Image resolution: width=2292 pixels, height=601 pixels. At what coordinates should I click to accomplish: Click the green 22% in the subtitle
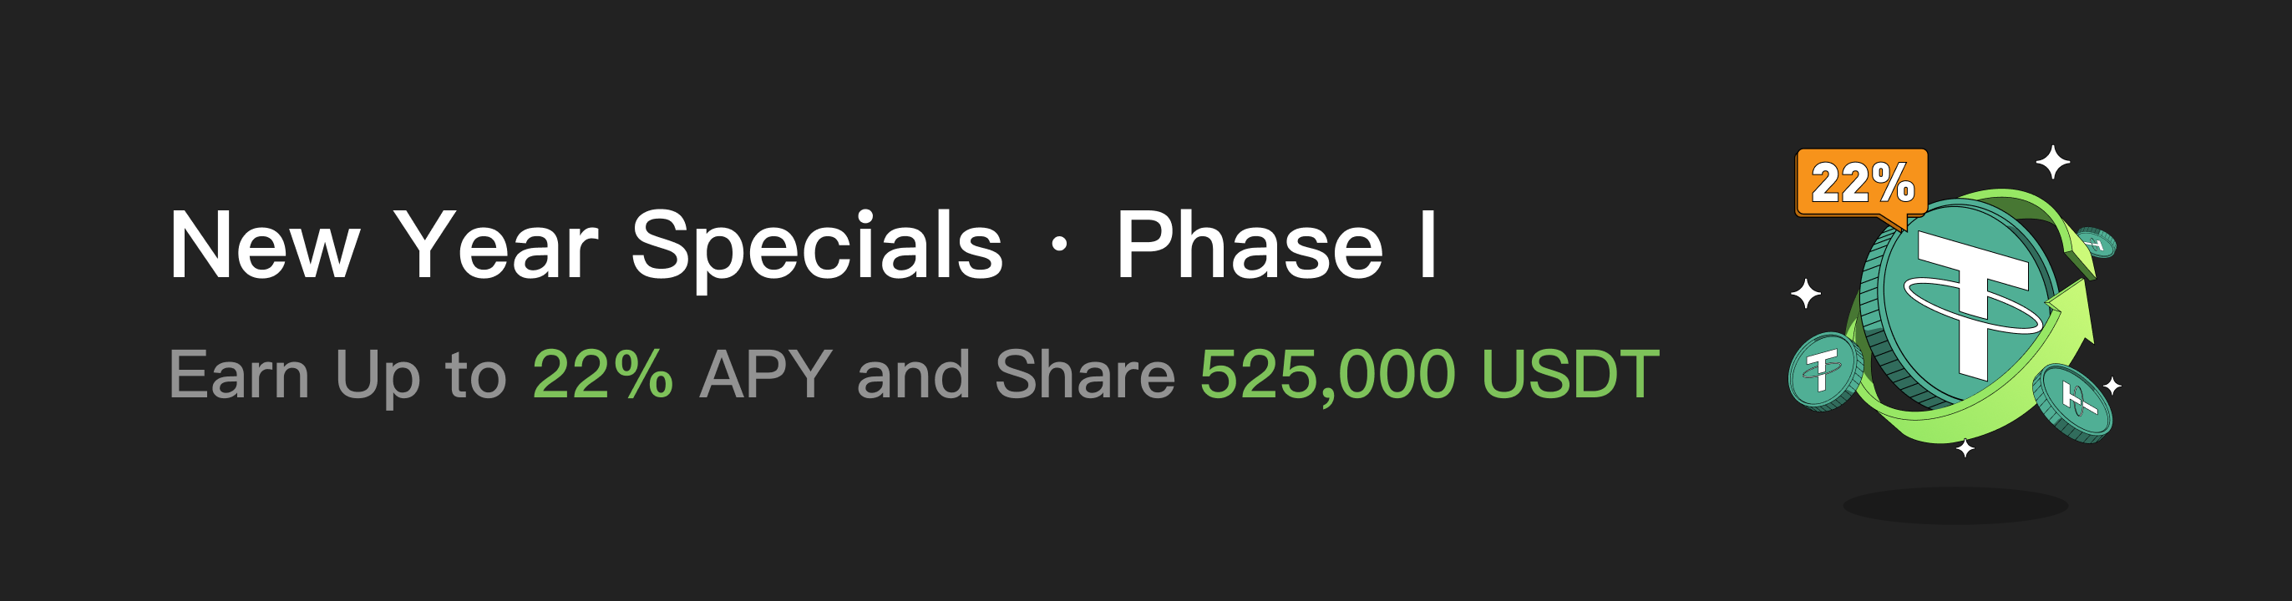(602, 375)
